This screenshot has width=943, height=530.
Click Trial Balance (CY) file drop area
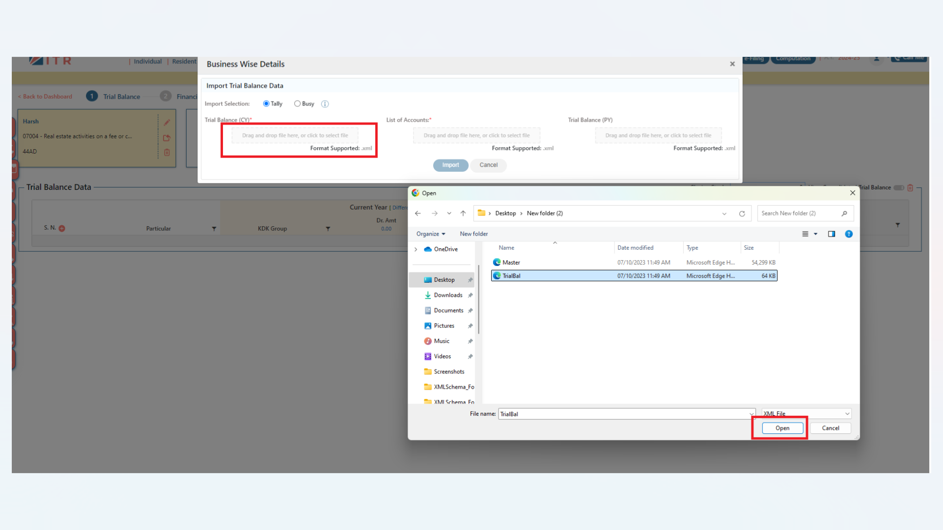[x=295, y=135]
